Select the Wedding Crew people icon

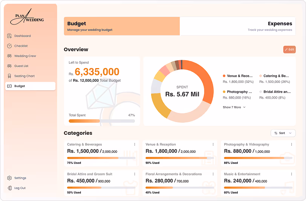[x=9, y=56]
